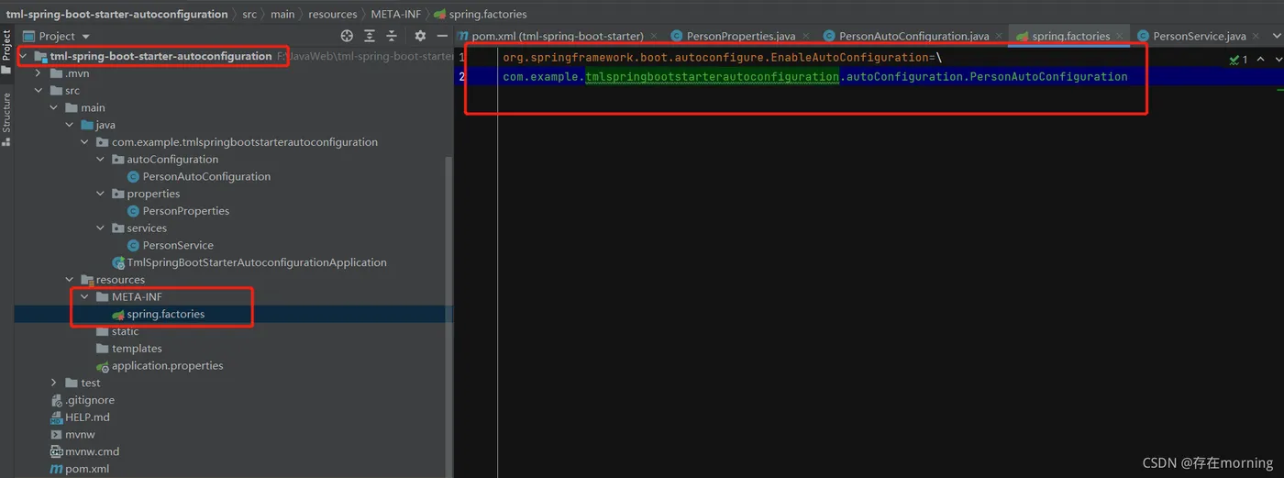Close the PersonService.java tab
The image size is (1284, 478).
1256,37
